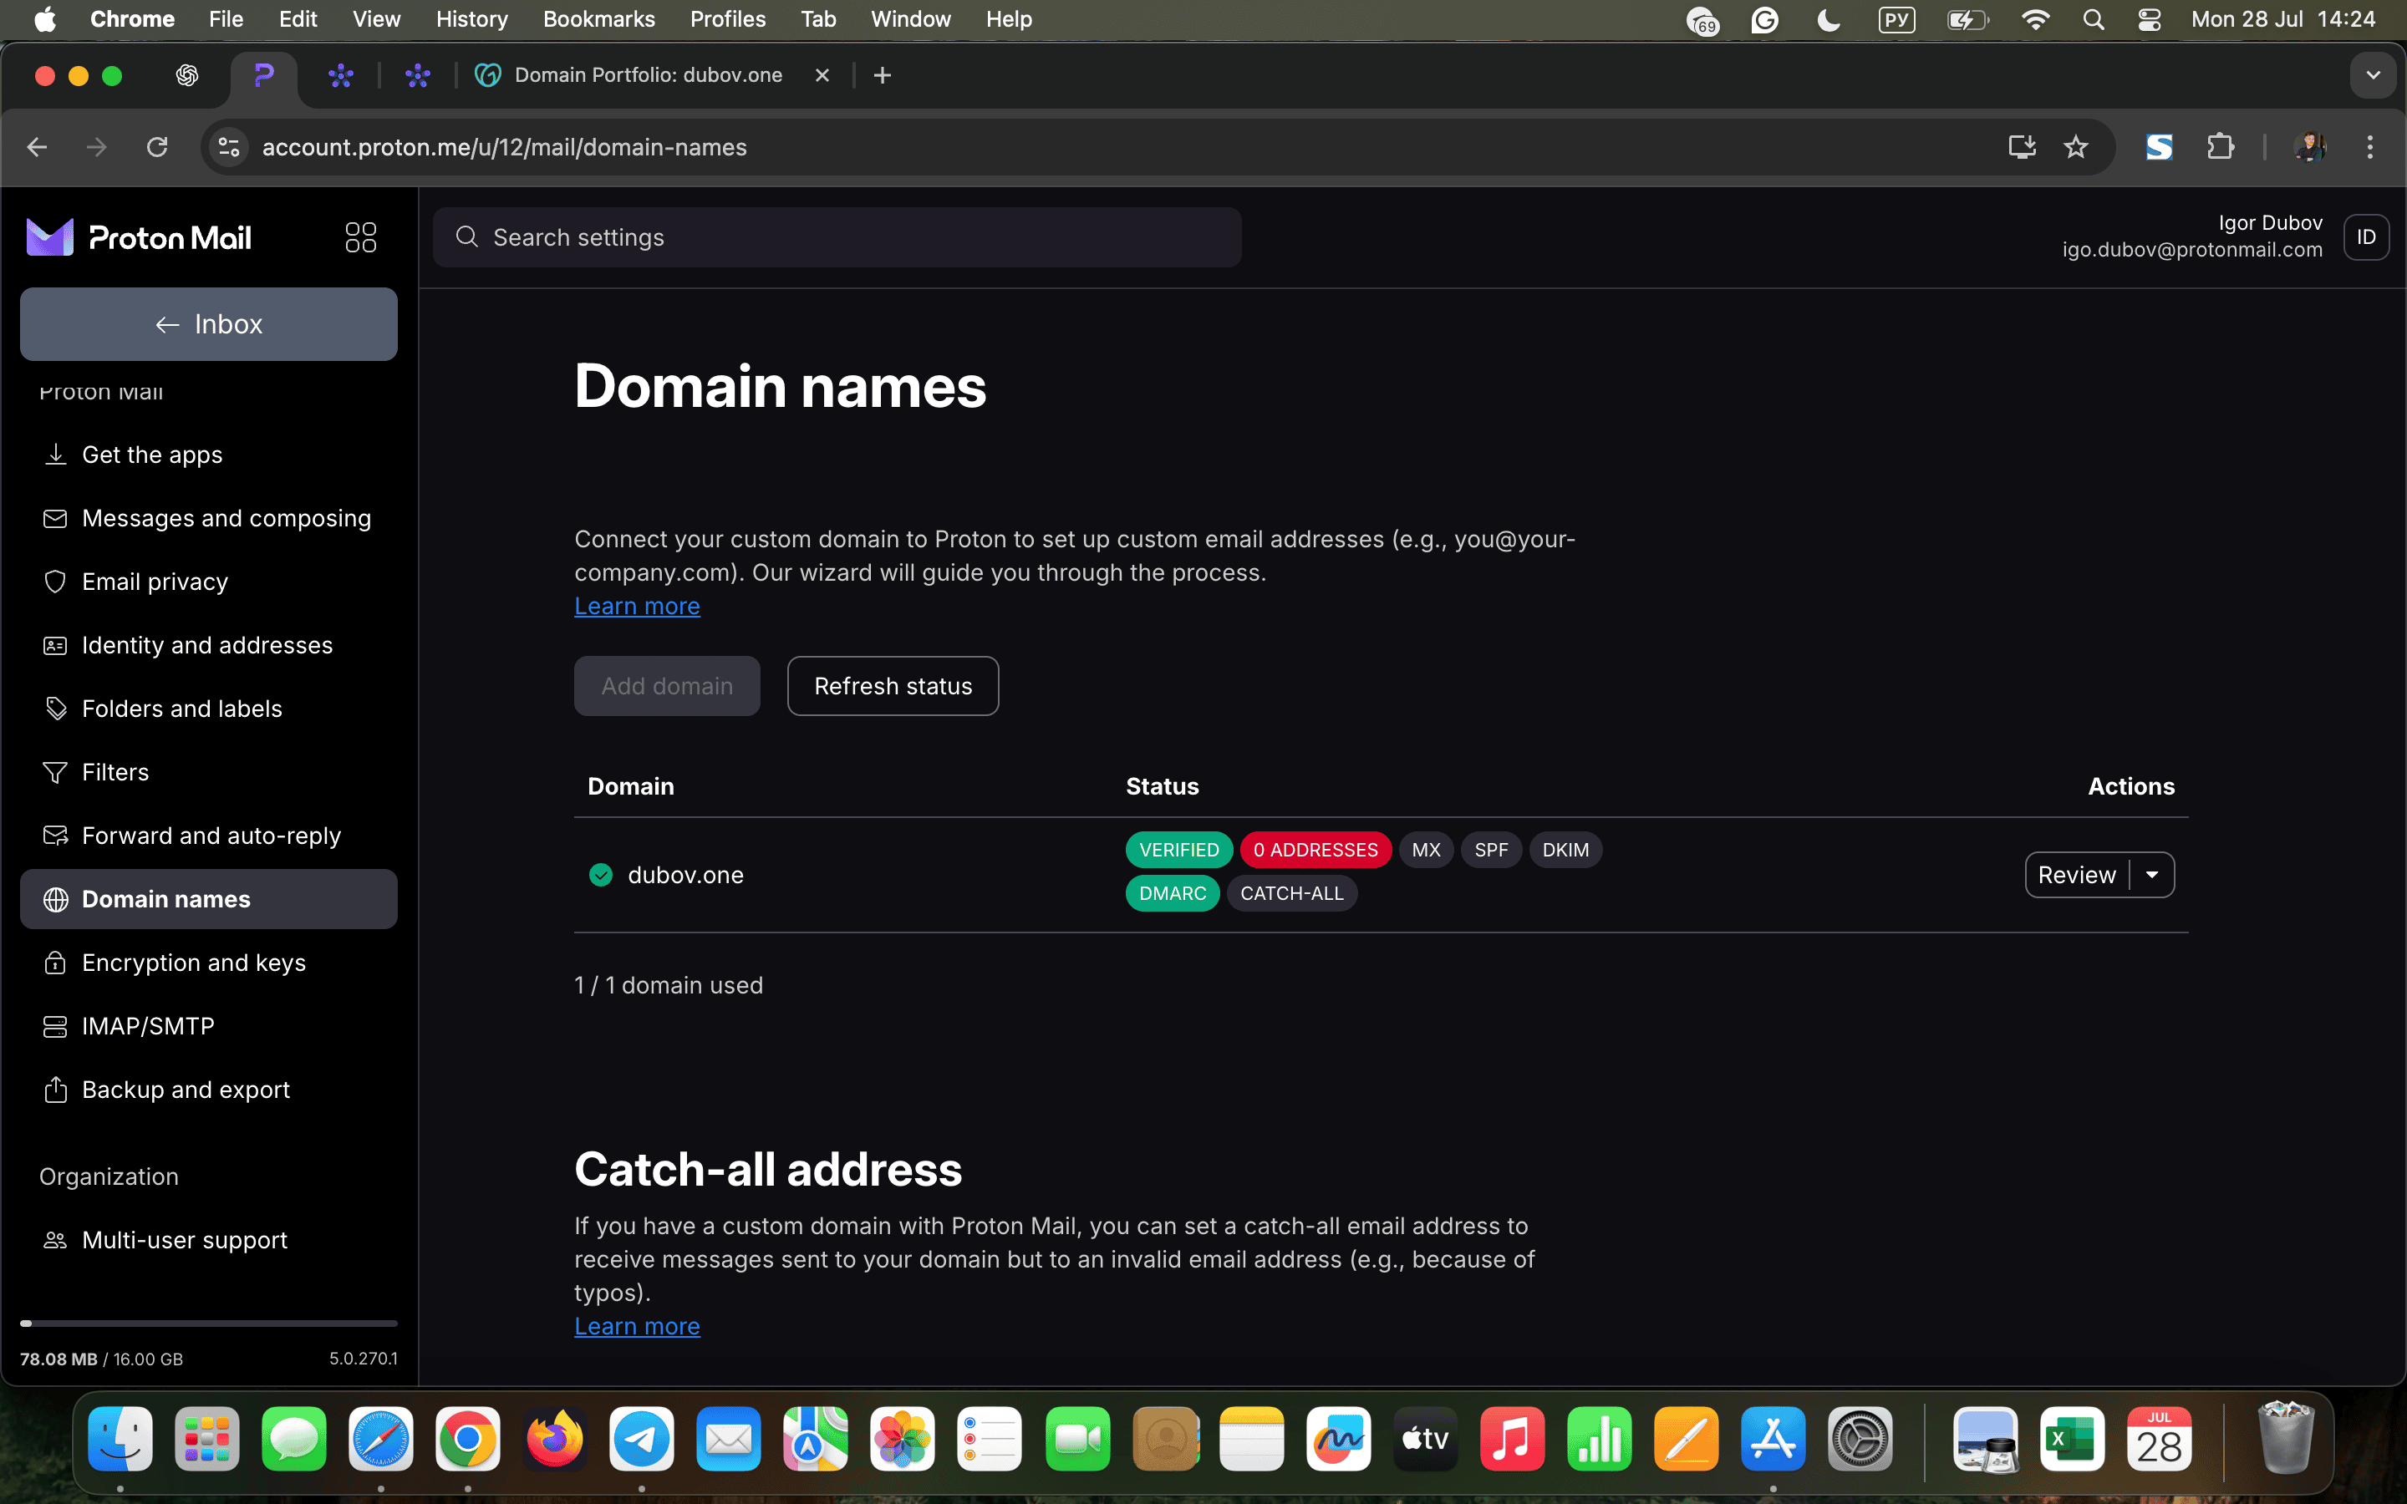Viewport: 2407px width, 1504px height.
Task: Click the storage usage progress bar
Action: [209, 1324]
